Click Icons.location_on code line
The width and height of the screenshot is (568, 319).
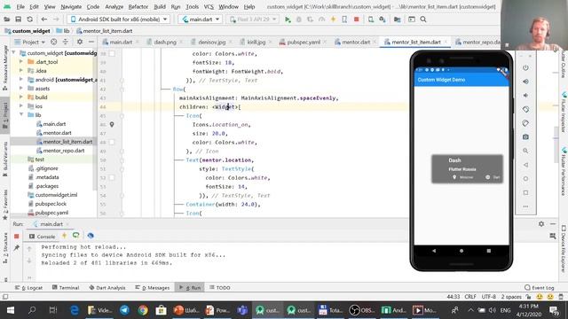221,124
